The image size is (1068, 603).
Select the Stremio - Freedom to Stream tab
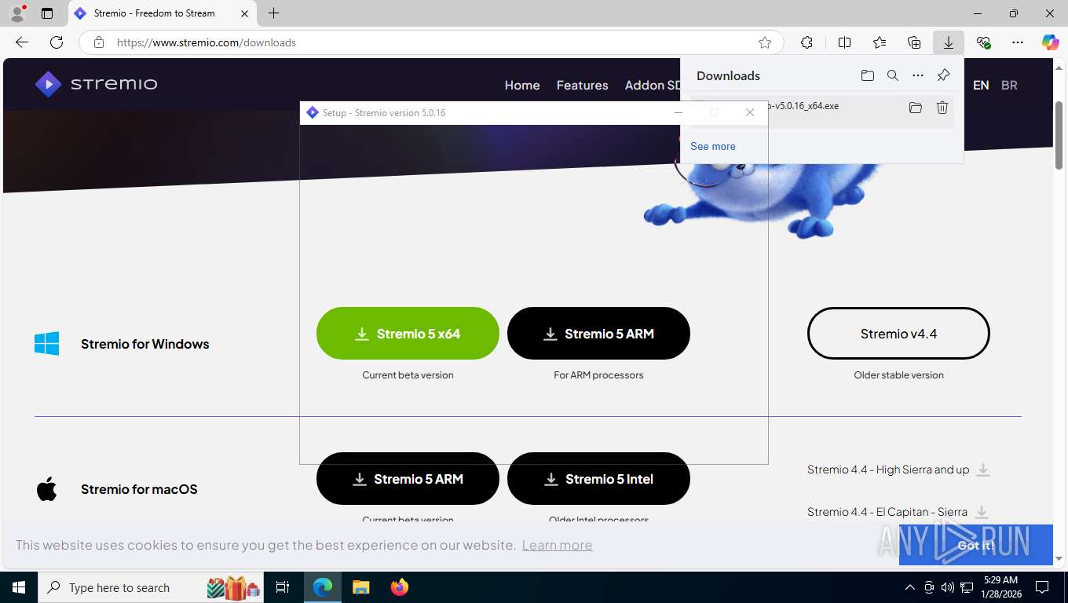pyautogui.click(x=163, y=13)
